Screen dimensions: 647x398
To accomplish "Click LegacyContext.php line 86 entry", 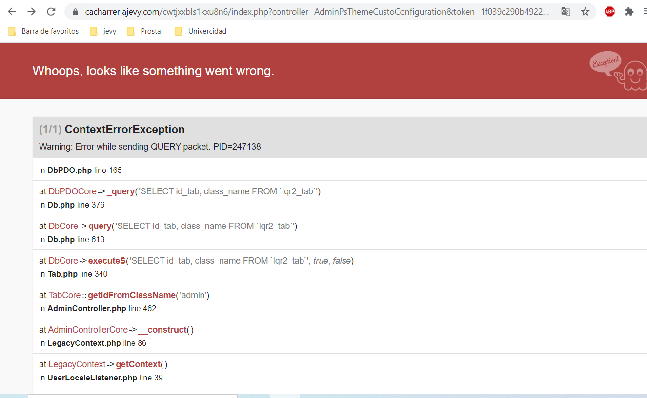I will 93,343.
